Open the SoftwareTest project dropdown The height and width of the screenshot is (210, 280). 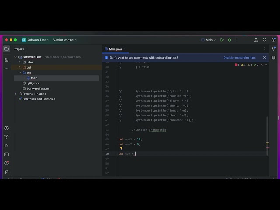point(35,40)
